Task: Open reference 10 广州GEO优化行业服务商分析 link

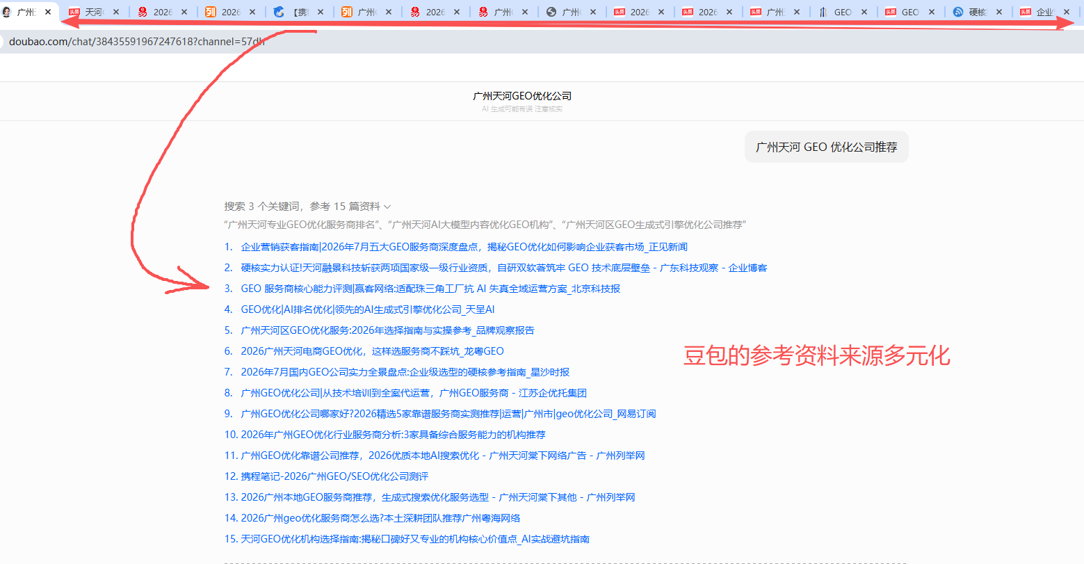Action: [x=393, y=435]
